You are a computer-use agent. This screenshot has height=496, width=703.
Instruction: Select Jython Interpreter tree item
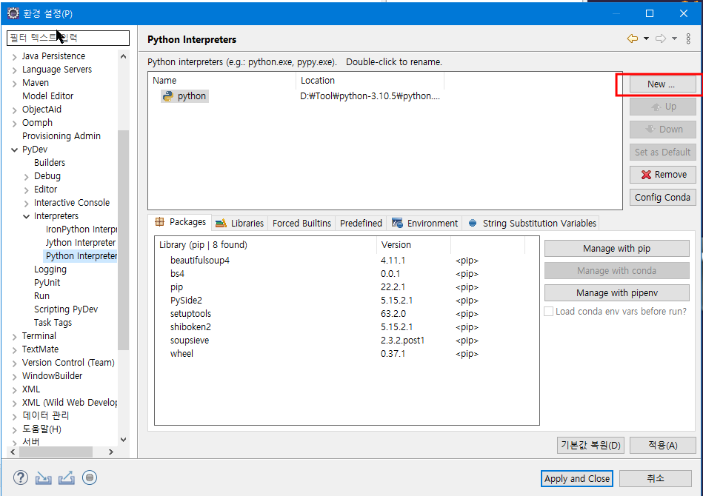pos(81,243)
